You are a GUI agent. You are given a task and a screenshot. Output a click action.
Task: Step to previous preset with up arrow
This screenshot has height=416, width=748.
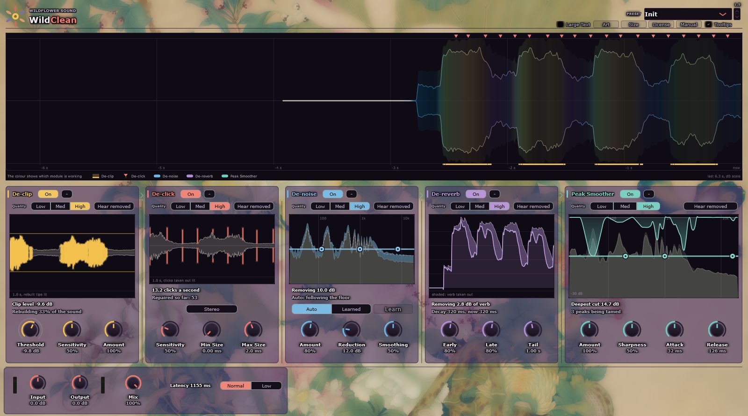coord(737,11)
